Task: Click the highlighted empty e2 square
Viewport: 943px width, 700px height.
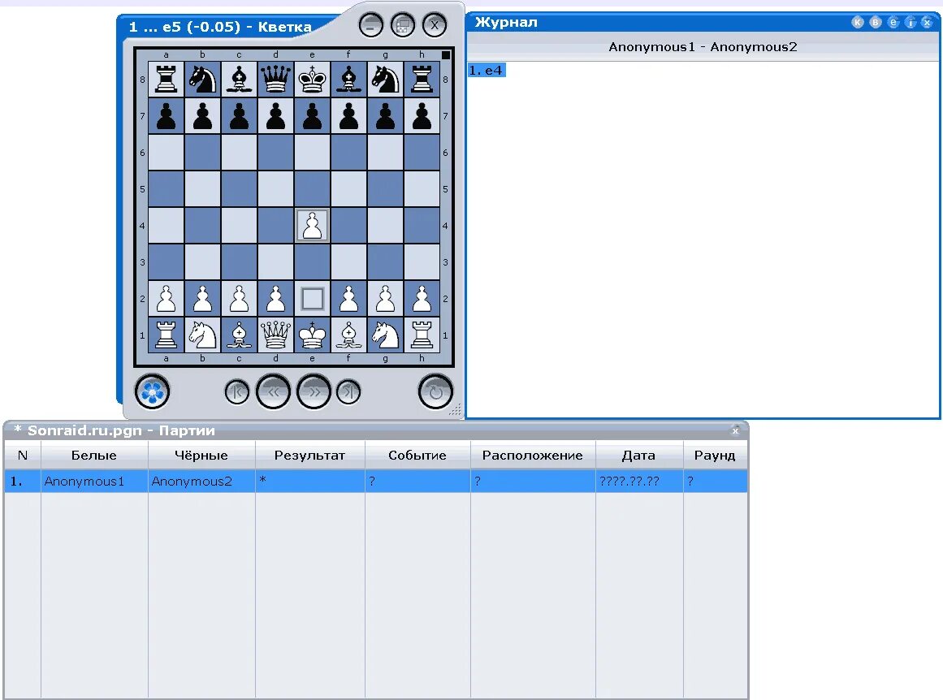Action: point(312,298)
